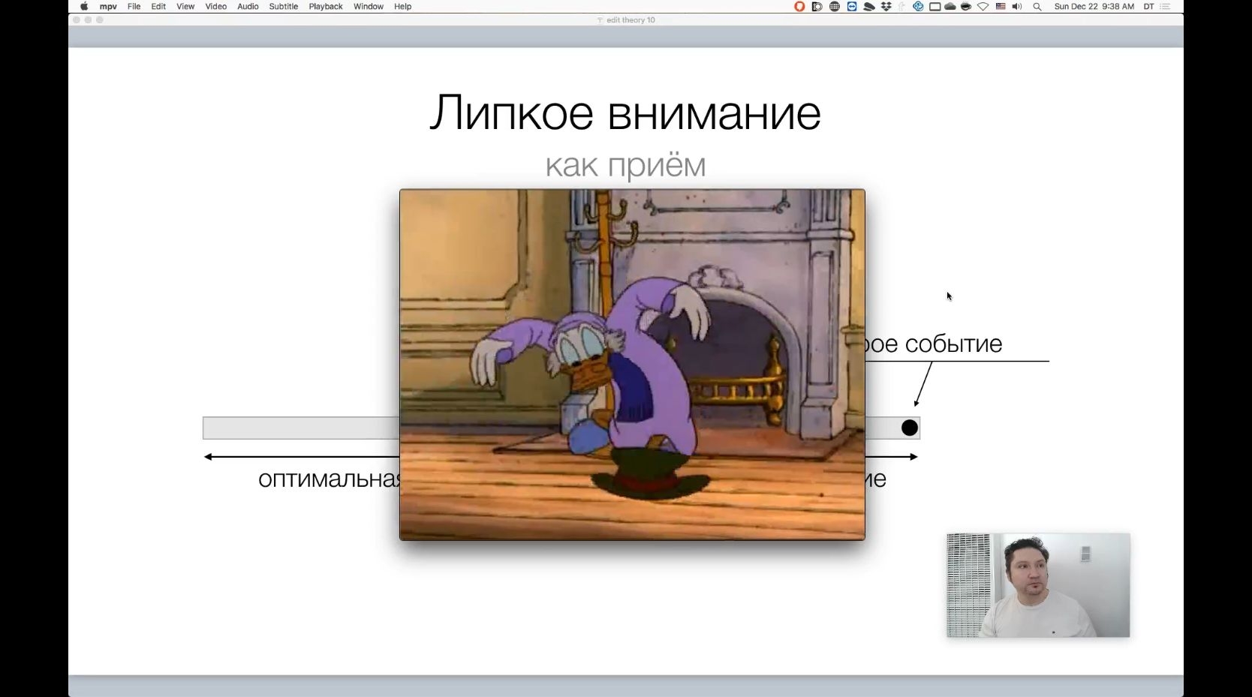Viewport: 1252px width, 697px height.
Task: Click the blue clover menu bar icon
Action: pos(918,7)
